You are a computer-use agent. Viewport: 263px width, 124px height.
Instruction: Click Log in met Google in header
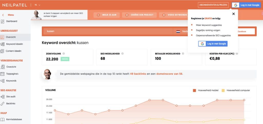click(x=246, y=5)
